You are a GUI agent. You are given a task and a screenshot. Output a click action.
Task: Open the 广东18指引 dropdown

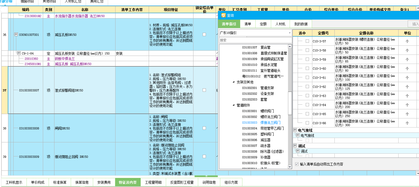click(x=290, y=33)
